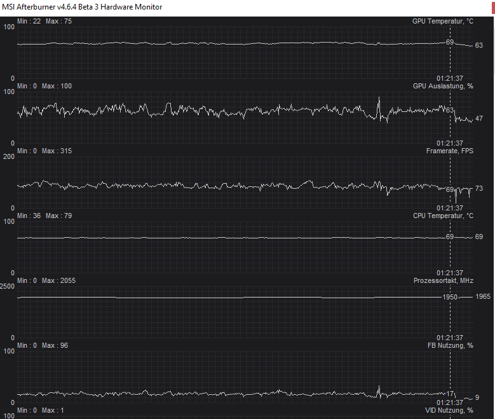This screenshot has width=495, height=419.
Task: Click the current framerate value 73
Action: (479, 188)
